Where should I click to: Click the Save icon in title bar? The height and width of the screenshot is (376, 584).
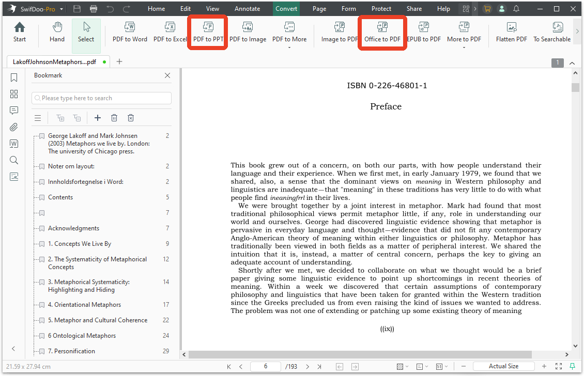click(76, 9)
